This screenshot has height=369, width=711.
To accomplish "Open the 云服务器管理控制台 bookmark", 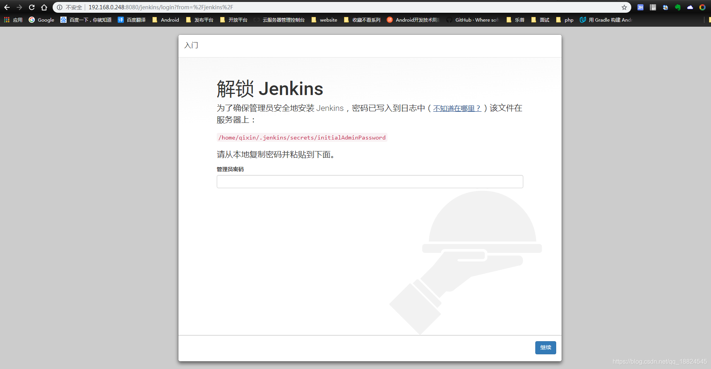I will (279, 20).
